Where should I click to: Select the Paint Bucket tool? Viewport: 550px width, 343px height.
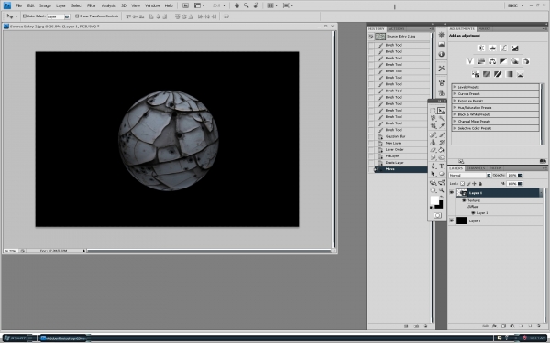(x=441, y=150)
